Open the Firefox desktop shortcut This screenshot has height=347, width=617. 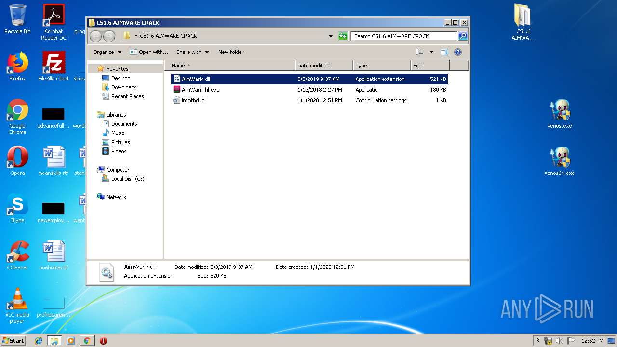click(17, 67)
